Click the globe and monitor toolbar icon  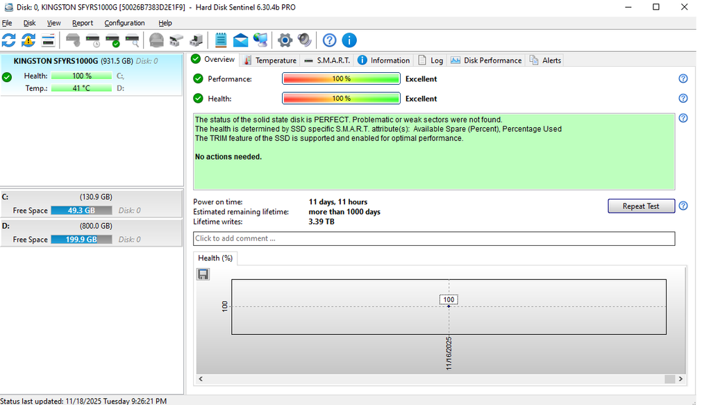260,40
